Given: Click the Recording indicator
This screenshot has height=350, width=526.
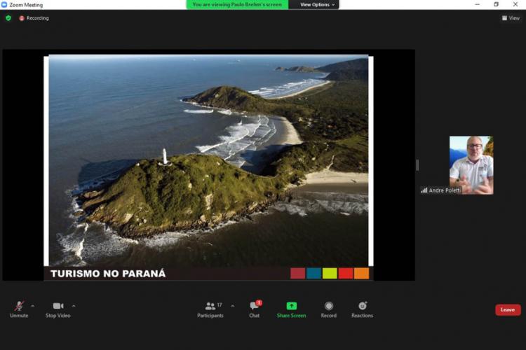Looking at the screenshot, I should pyautogui.click(x=34, y=18).
